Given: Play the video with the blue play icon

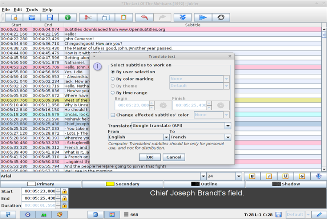Looking at the screenshot, I should (x=203, y=17).
